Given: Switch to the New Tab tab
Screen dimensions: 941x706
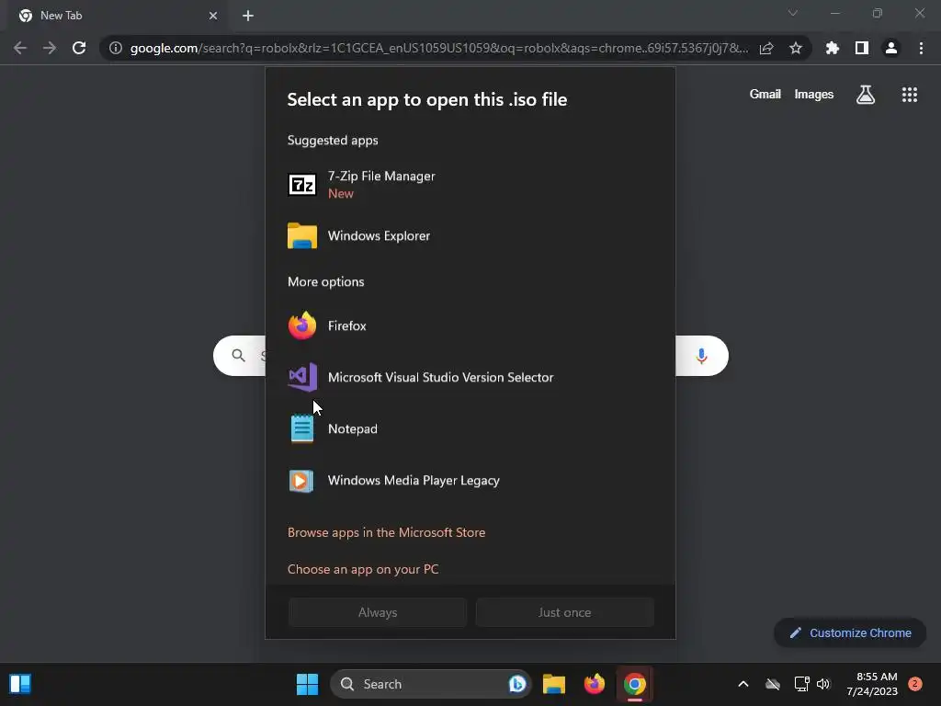Looking at the screenshot, I should (117, 16).
